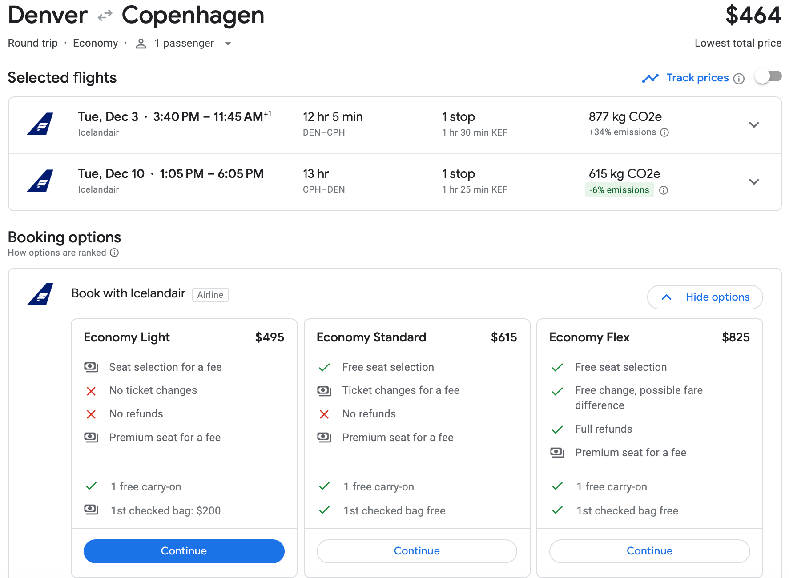Continue with the Economy Standard fare
The image size is (789, 578).
[417, 551]
